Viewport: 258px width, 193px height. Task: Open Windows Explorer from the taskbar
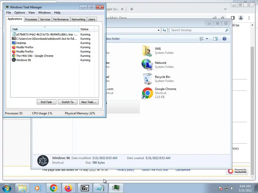click(22, 188)
